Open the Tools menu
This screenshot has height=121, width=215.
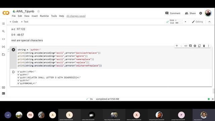click(54, 16)
